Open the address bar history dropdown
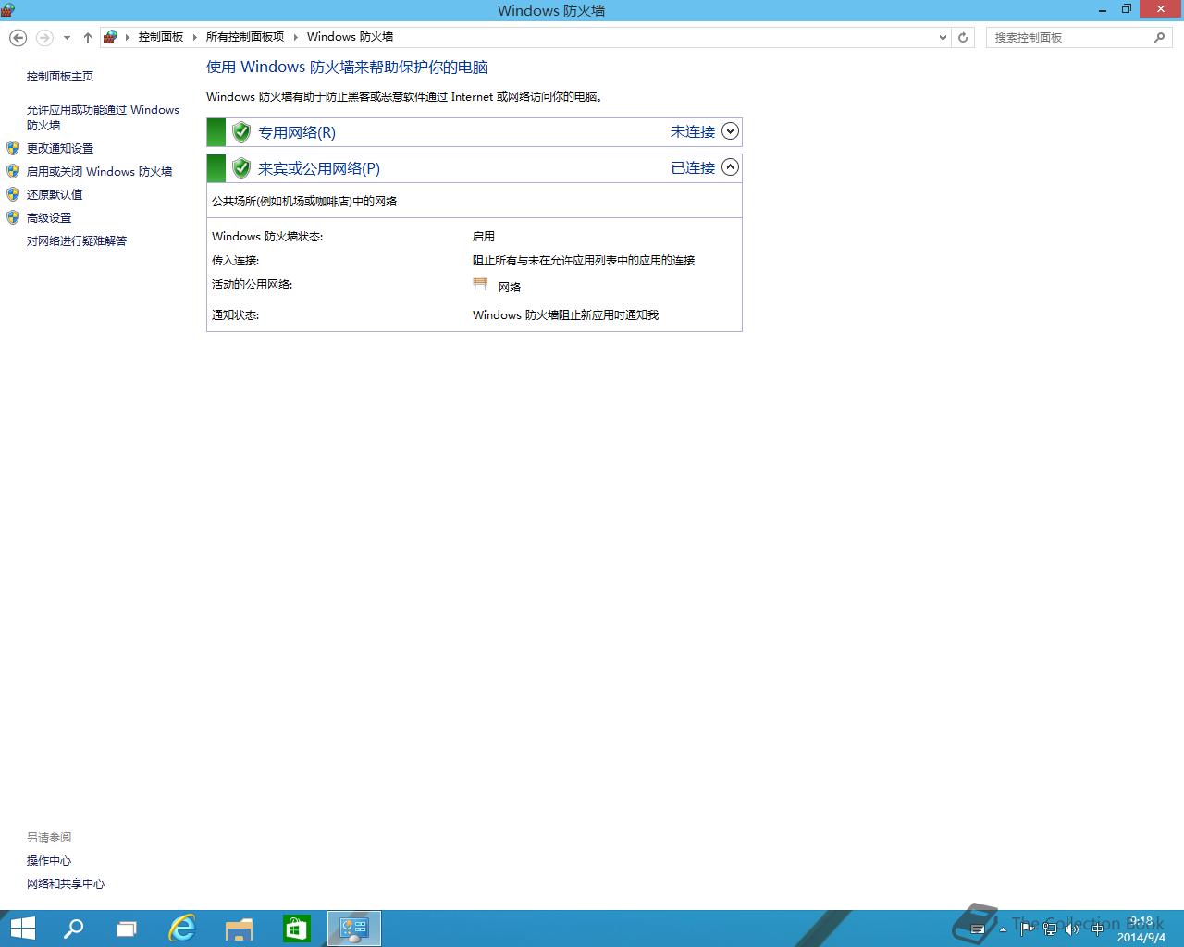Viewport: 1184px width, 947px height. coord(943,37)
